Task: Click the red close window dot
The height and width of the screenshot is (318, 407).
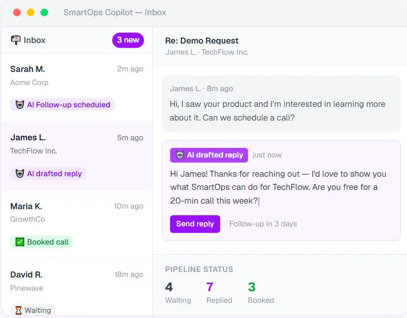Action: (17, 12)
